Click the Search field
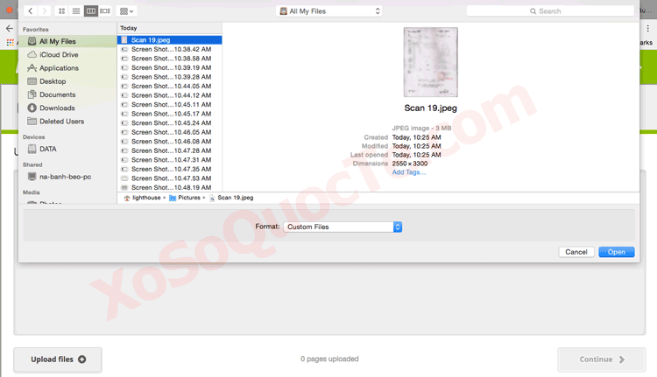Screen dimensions: 657x377 coord(550,11)
